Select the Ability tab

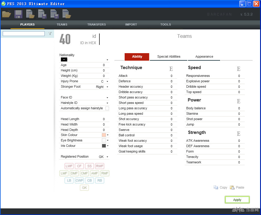(137, 57)
